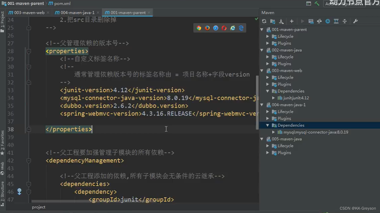Select Plugins under 003-maven-web
380x213 pixels.
click(x=284, y=84)
